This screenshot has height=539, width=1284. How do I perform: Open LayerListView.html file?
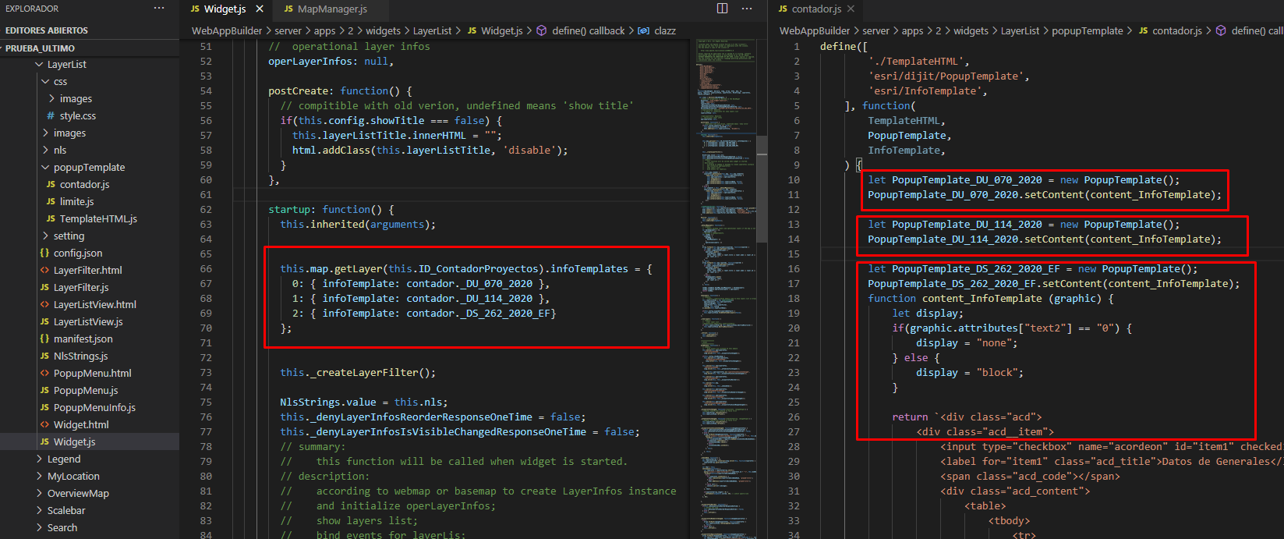click(94, 305)
